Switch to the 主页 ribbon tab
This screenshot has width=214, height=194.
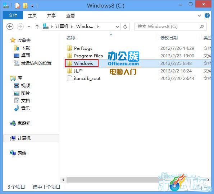click(32, 15)
